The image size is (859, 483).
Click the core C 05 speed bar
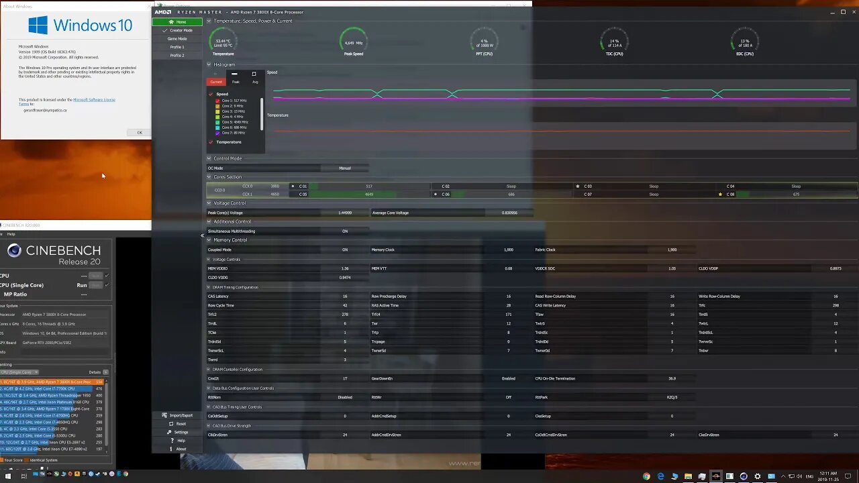pyautogui.click(x=369, y=195)
